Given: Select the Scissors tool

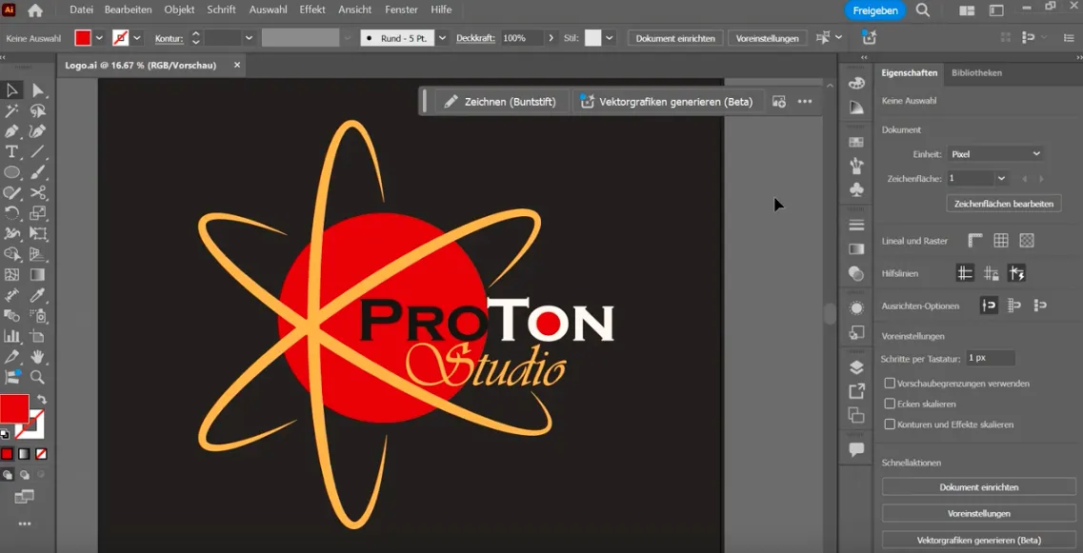Looking at the screenshot, I should point(37,192).
